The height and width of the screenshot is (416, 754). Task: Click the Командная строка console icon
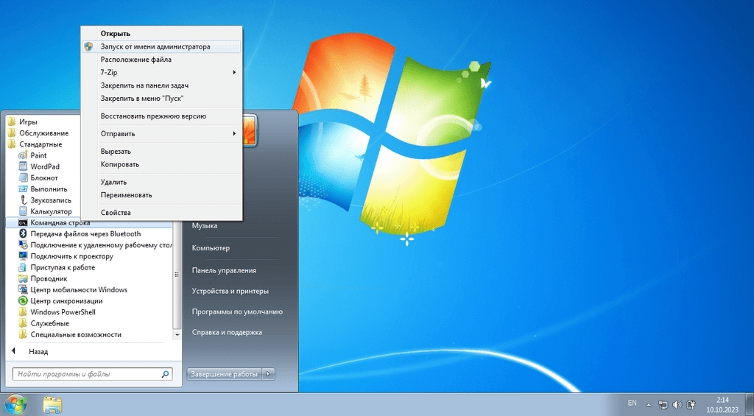23,222
